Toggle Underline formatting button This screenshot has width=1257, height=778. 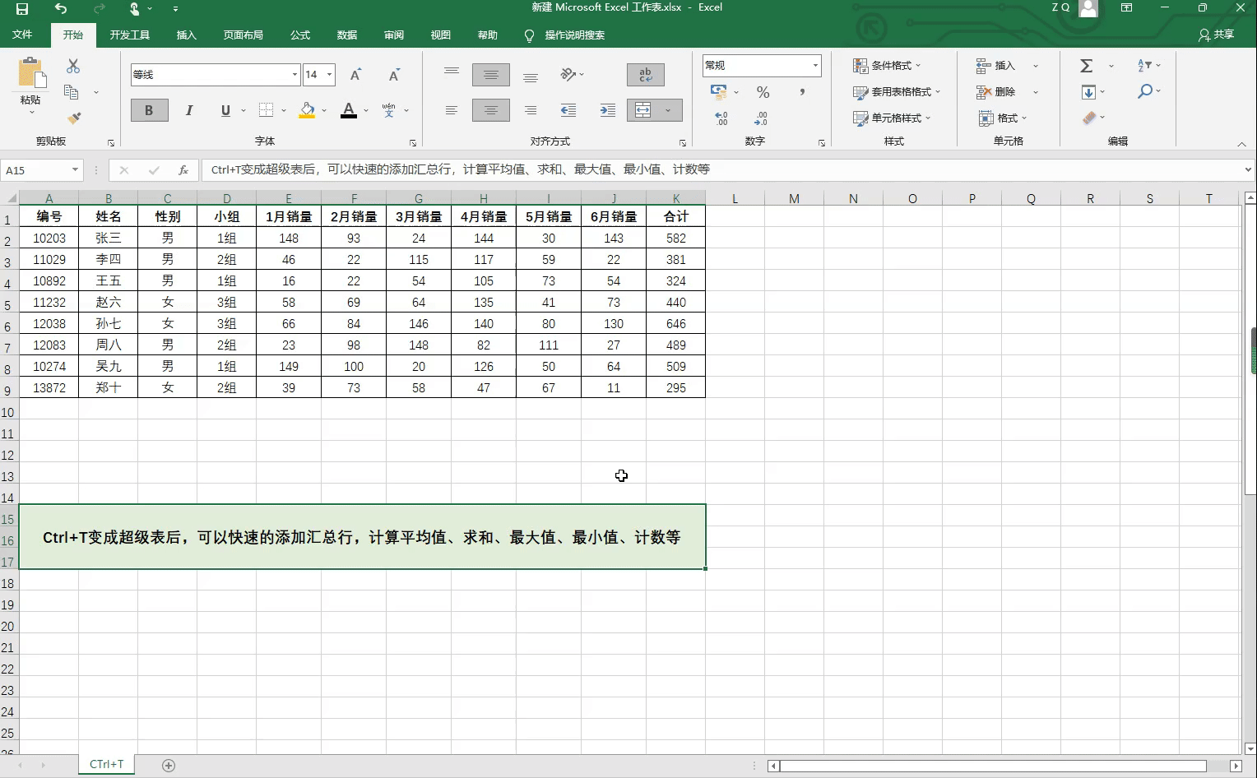click(226, 110)
